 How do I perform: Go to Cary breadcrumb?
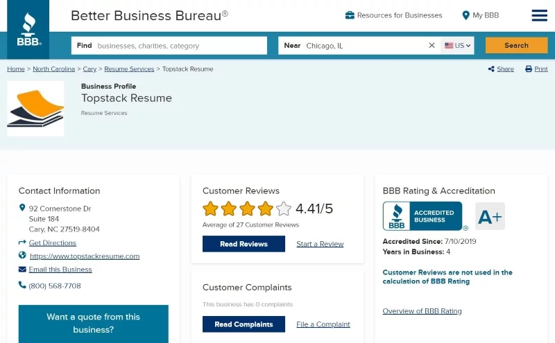[89, 69]
